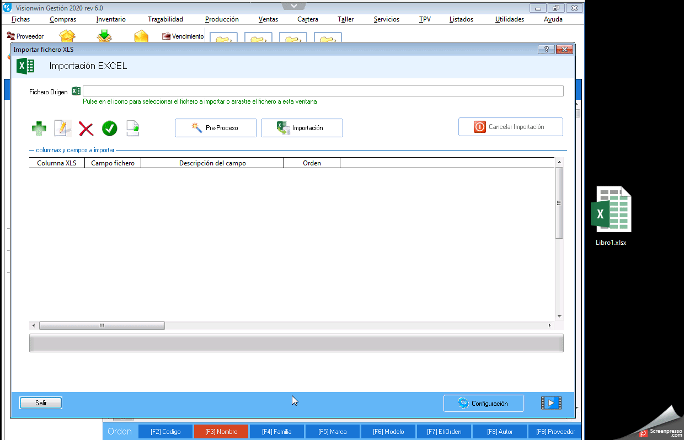Delete the column with the red X icon
Viewport: 684px width, 440px height.
click(x=86, y=129)
